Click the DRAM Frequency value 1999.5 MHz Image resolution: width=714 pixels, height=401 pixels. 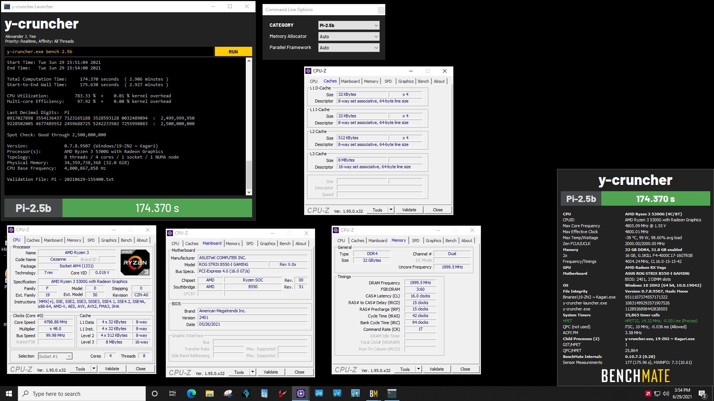click(x=420, y=283)
